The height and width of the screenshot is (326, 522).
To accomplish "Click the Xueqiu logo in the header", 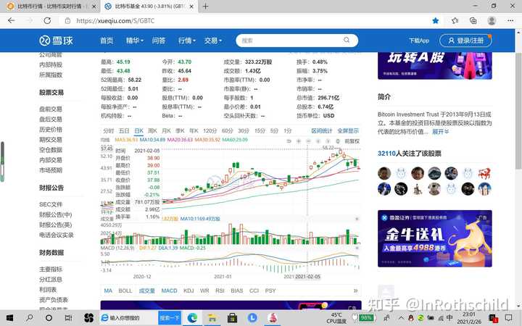I will coord(56,41).
